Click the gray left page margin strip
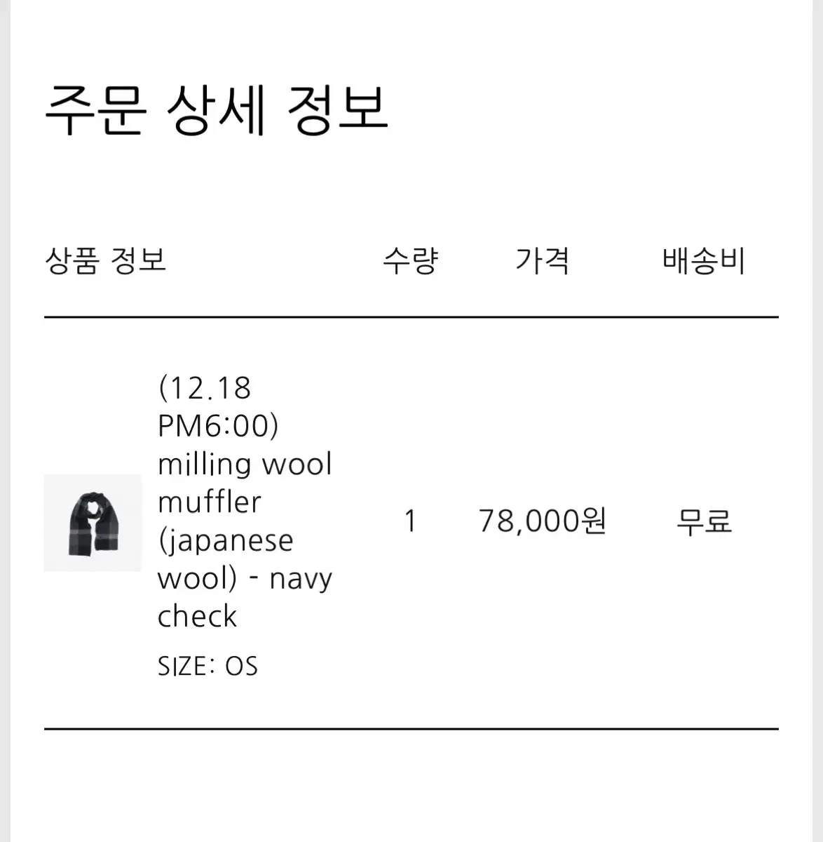The width and height of the screenshot is (823, 842). tap(5, 421)
